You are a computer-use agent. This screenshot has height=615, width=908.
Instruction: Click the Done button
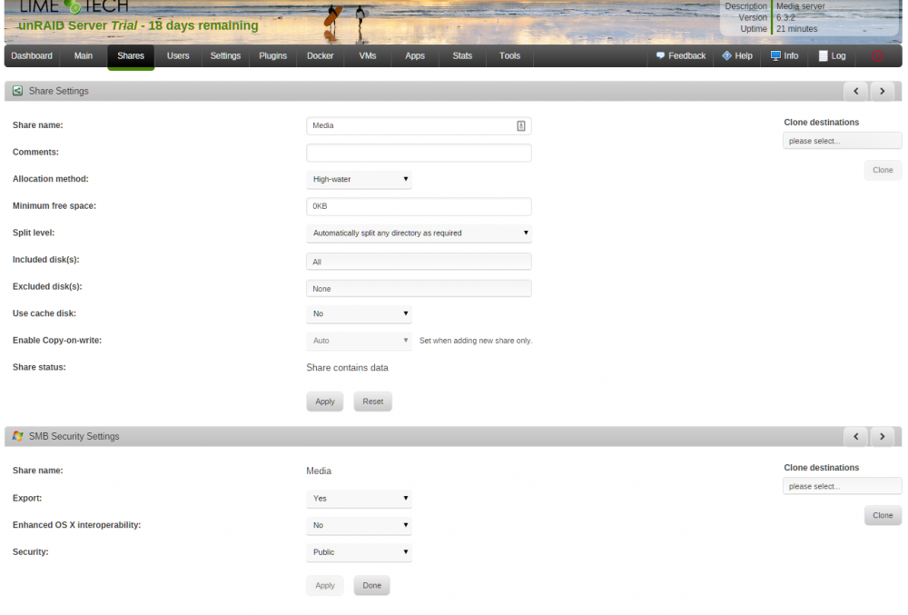[371, 585]
